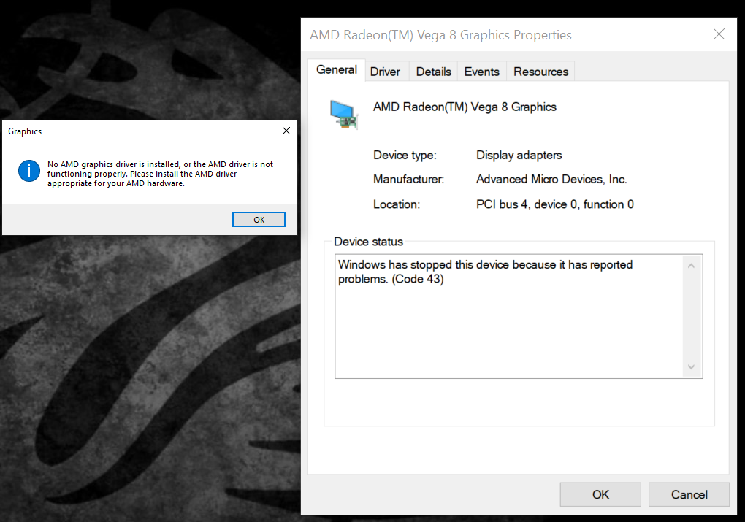The height and width of the screenshot is (522, 745).
Task: Click the 'Manufacturer:' label
Action: 408,179
